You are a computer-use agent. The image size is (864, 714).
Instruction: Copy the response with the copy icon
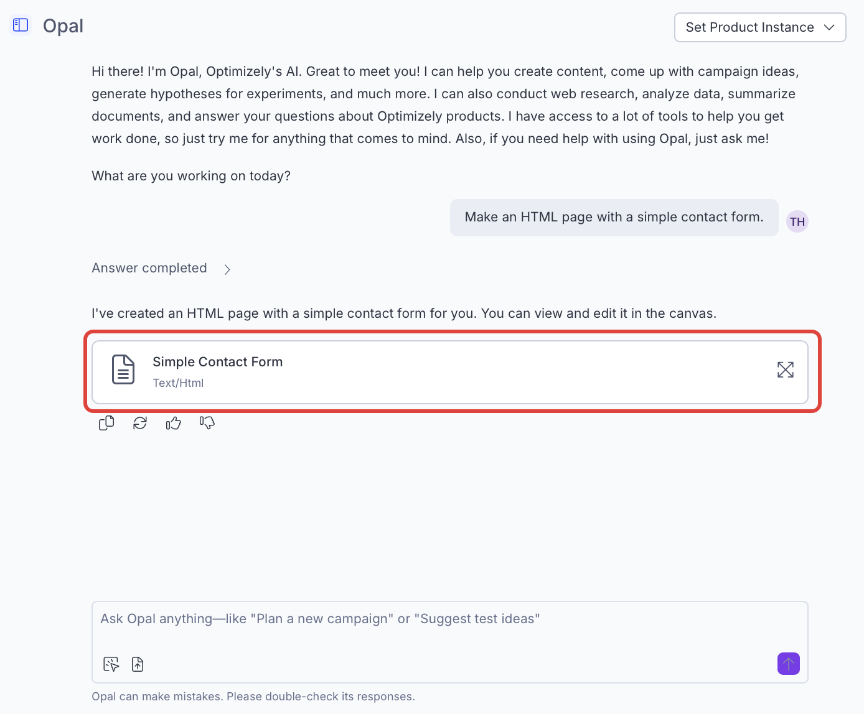point(106,423)
